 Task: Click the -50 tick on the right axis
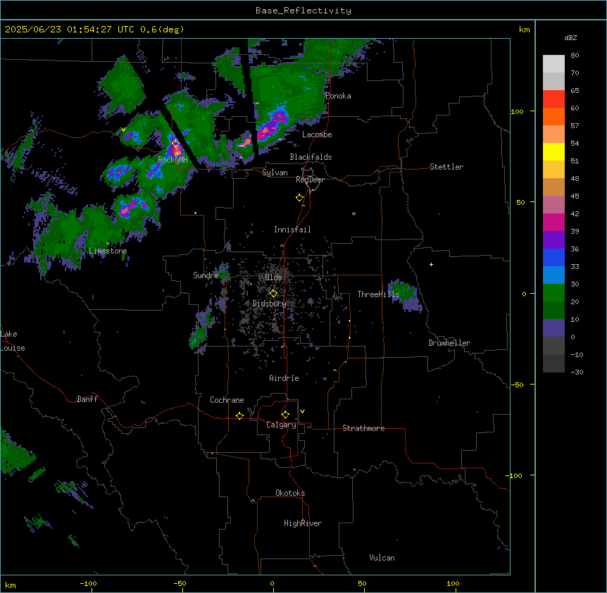[517, 385]
